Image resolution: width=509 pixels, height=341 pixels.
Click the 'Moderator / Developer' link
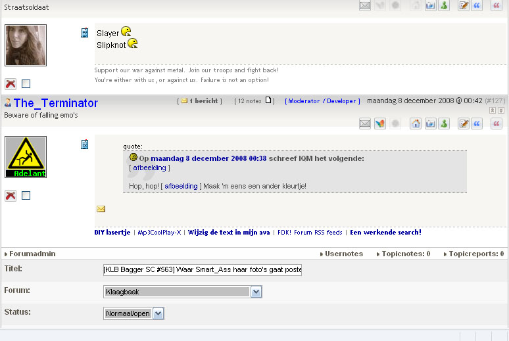coord(322,101)
